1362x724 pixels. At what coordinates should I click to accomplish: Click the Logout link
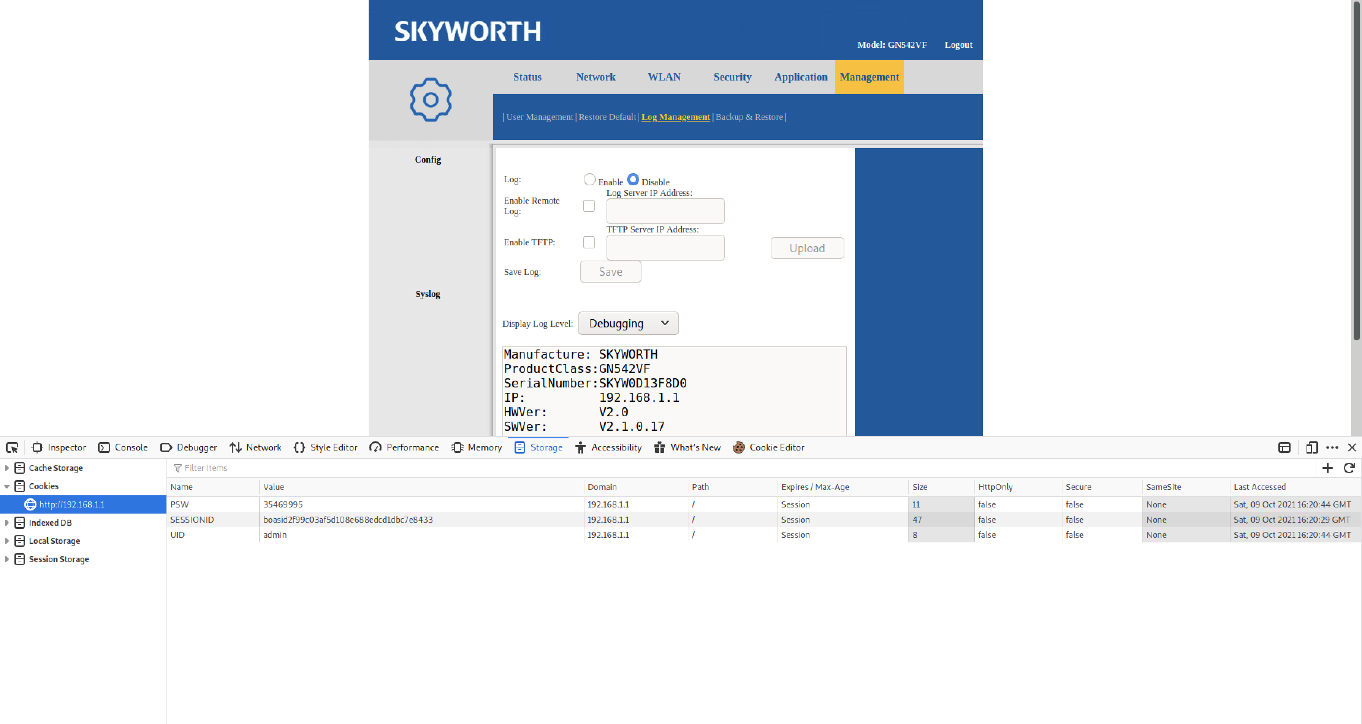tap(958, 45)
